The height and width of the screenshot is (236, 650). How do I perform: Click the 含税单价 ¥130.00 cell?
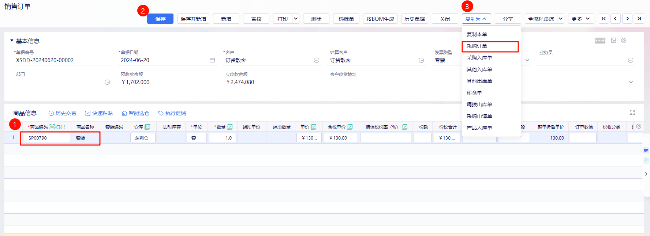pyautogui.click(x=341, y=138)
